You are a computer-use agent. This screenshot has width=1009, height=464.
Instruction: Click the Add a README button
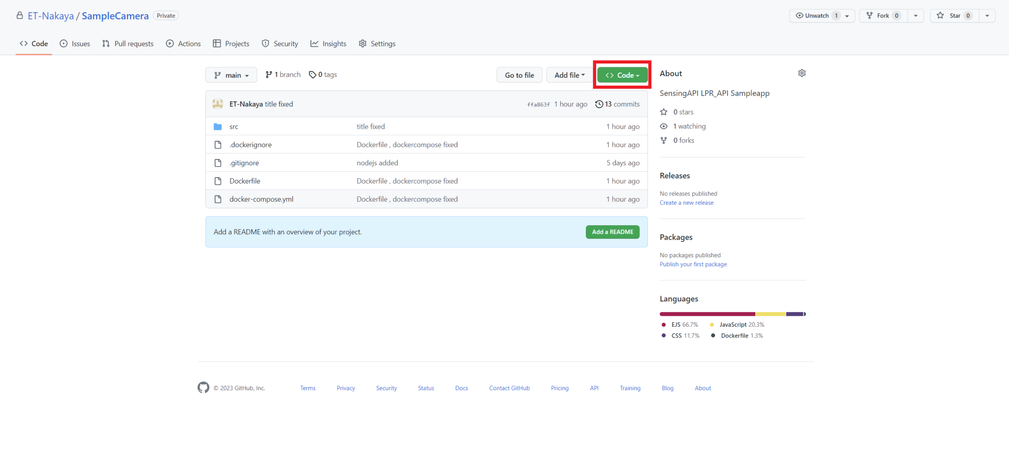tap(612, 232)
